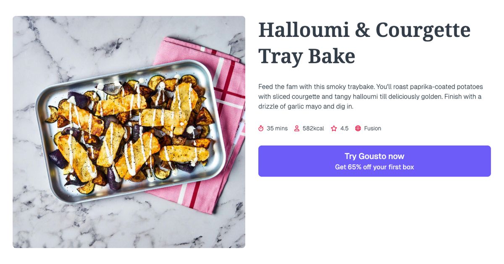Click the recipe description paragraph
The height and width of the screenshot is (264, 504).
coord(371,96)
